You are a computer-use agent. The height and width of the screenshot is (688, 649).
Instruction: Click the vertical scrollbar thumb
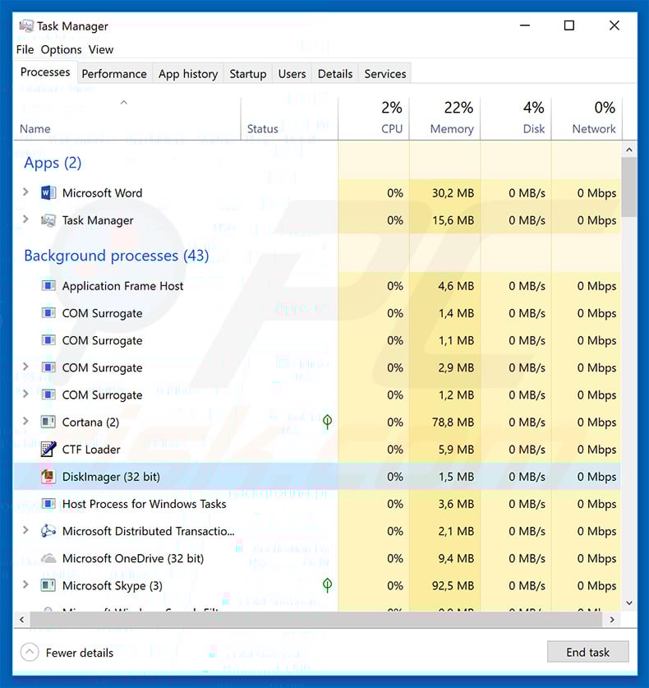pos(629,187)
